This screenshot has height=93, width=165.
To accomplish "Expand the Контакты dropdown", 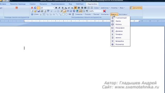I will 105,14.
